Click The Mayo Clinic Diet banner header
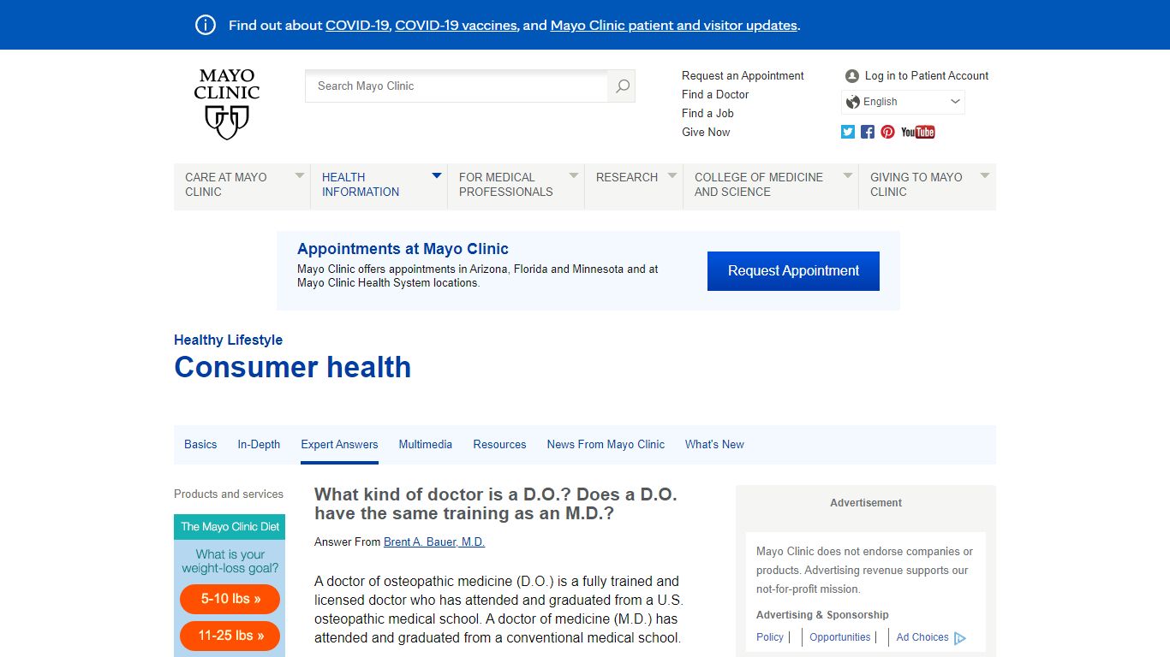The width and height of the screenshot is (1170, 657). [x=230, y=527]
